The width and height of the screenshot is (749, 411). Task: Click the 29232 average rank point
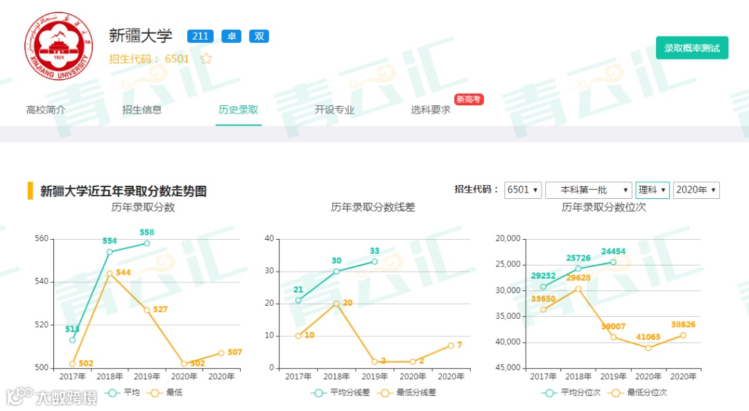pyautogui.click(x=543, y=287)
